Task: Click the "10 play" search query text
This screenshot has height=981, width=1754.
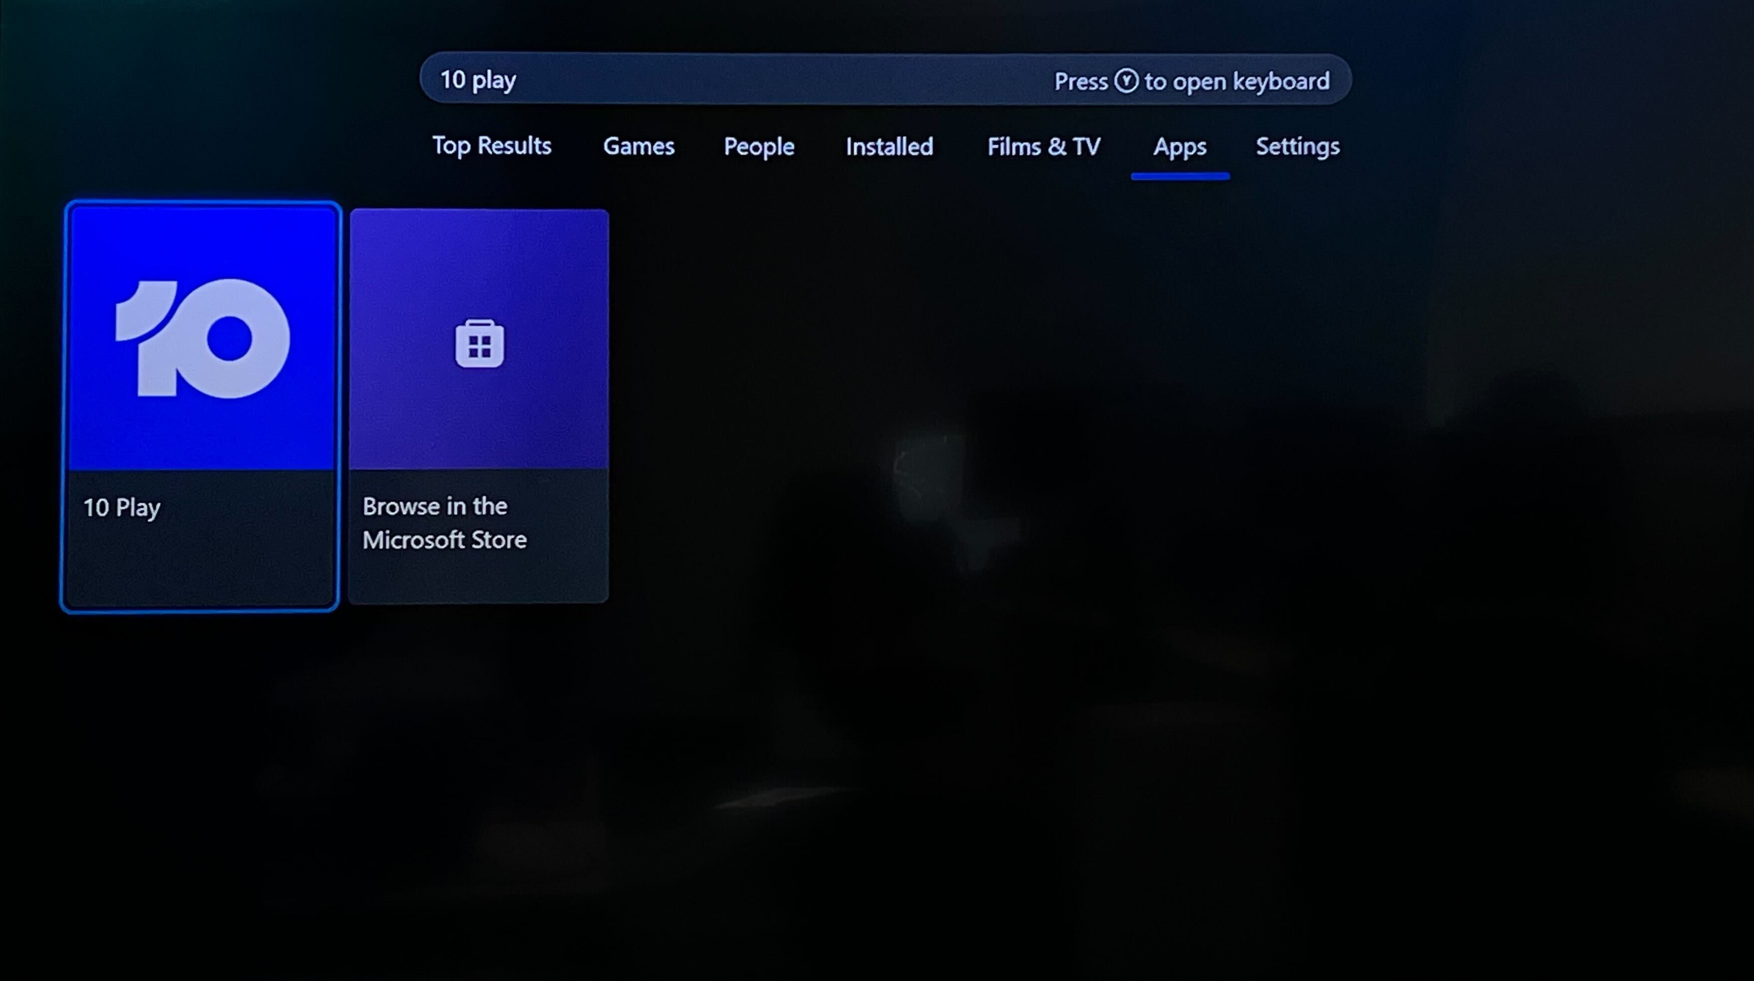Action: pyautogui.click(x=478, y=80)
